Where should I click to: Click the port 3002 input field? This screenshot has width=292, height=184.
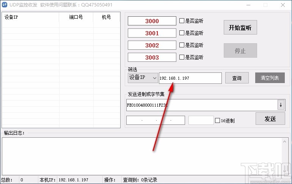pyautogui.click(x=152, y=45)
